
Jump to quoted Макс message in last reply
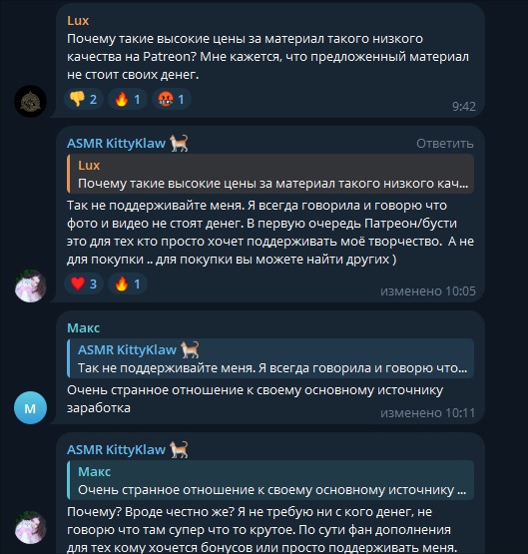pos(270,480)
